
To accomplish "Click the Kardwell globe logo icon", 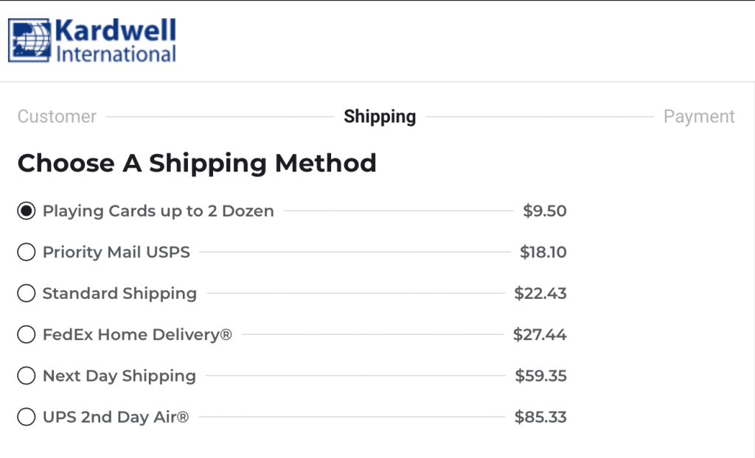I will click(29, 40).
